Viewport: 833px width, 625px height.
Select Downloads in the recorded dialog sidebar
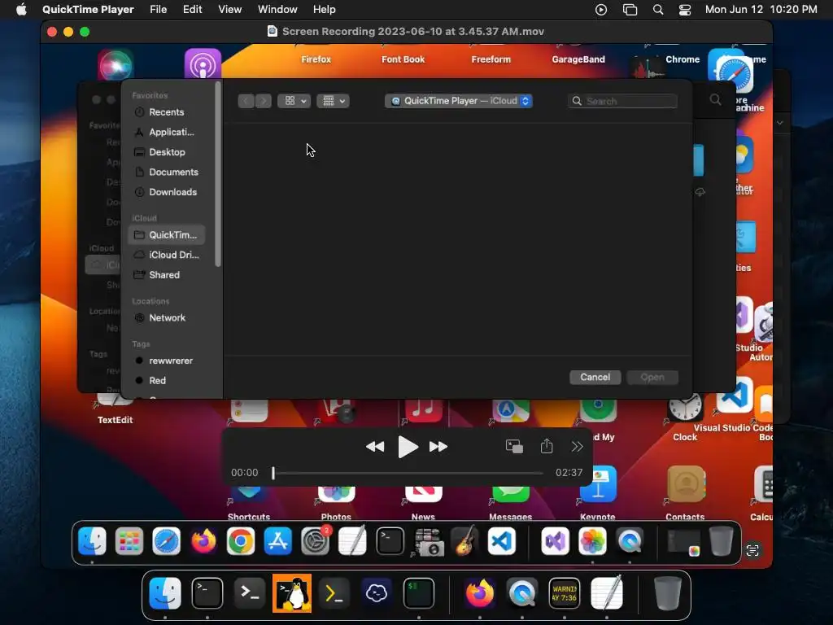(x=166, y=192)
